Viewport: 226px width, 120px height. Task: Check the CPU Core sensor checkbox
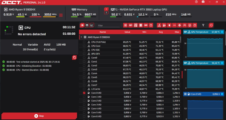coord(84,46)
